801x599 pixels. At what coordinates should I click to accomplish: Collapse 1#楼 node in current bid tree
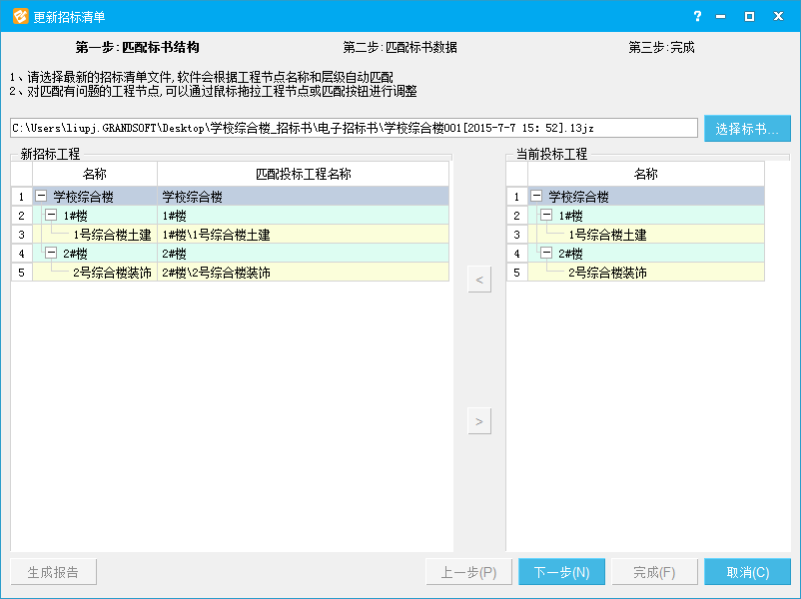546,215
